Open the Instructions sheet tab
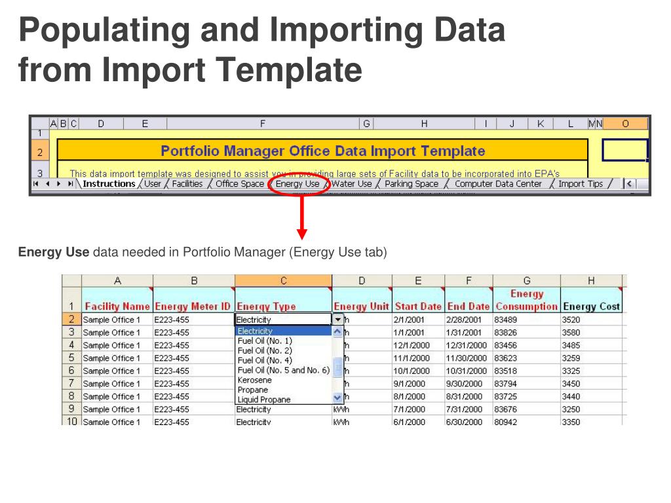Viewport: 671px width, 503px height. tap(109, 184)
